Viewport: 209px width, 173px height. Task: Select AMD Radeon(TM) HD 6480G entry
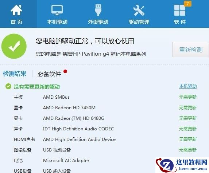coord(74,118)
